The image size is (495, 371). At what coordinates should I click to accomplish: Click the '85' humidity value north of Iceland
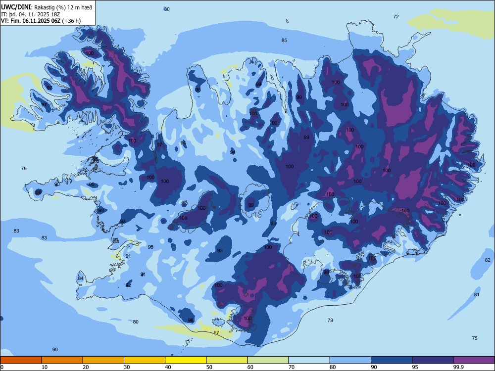point(284,41)
